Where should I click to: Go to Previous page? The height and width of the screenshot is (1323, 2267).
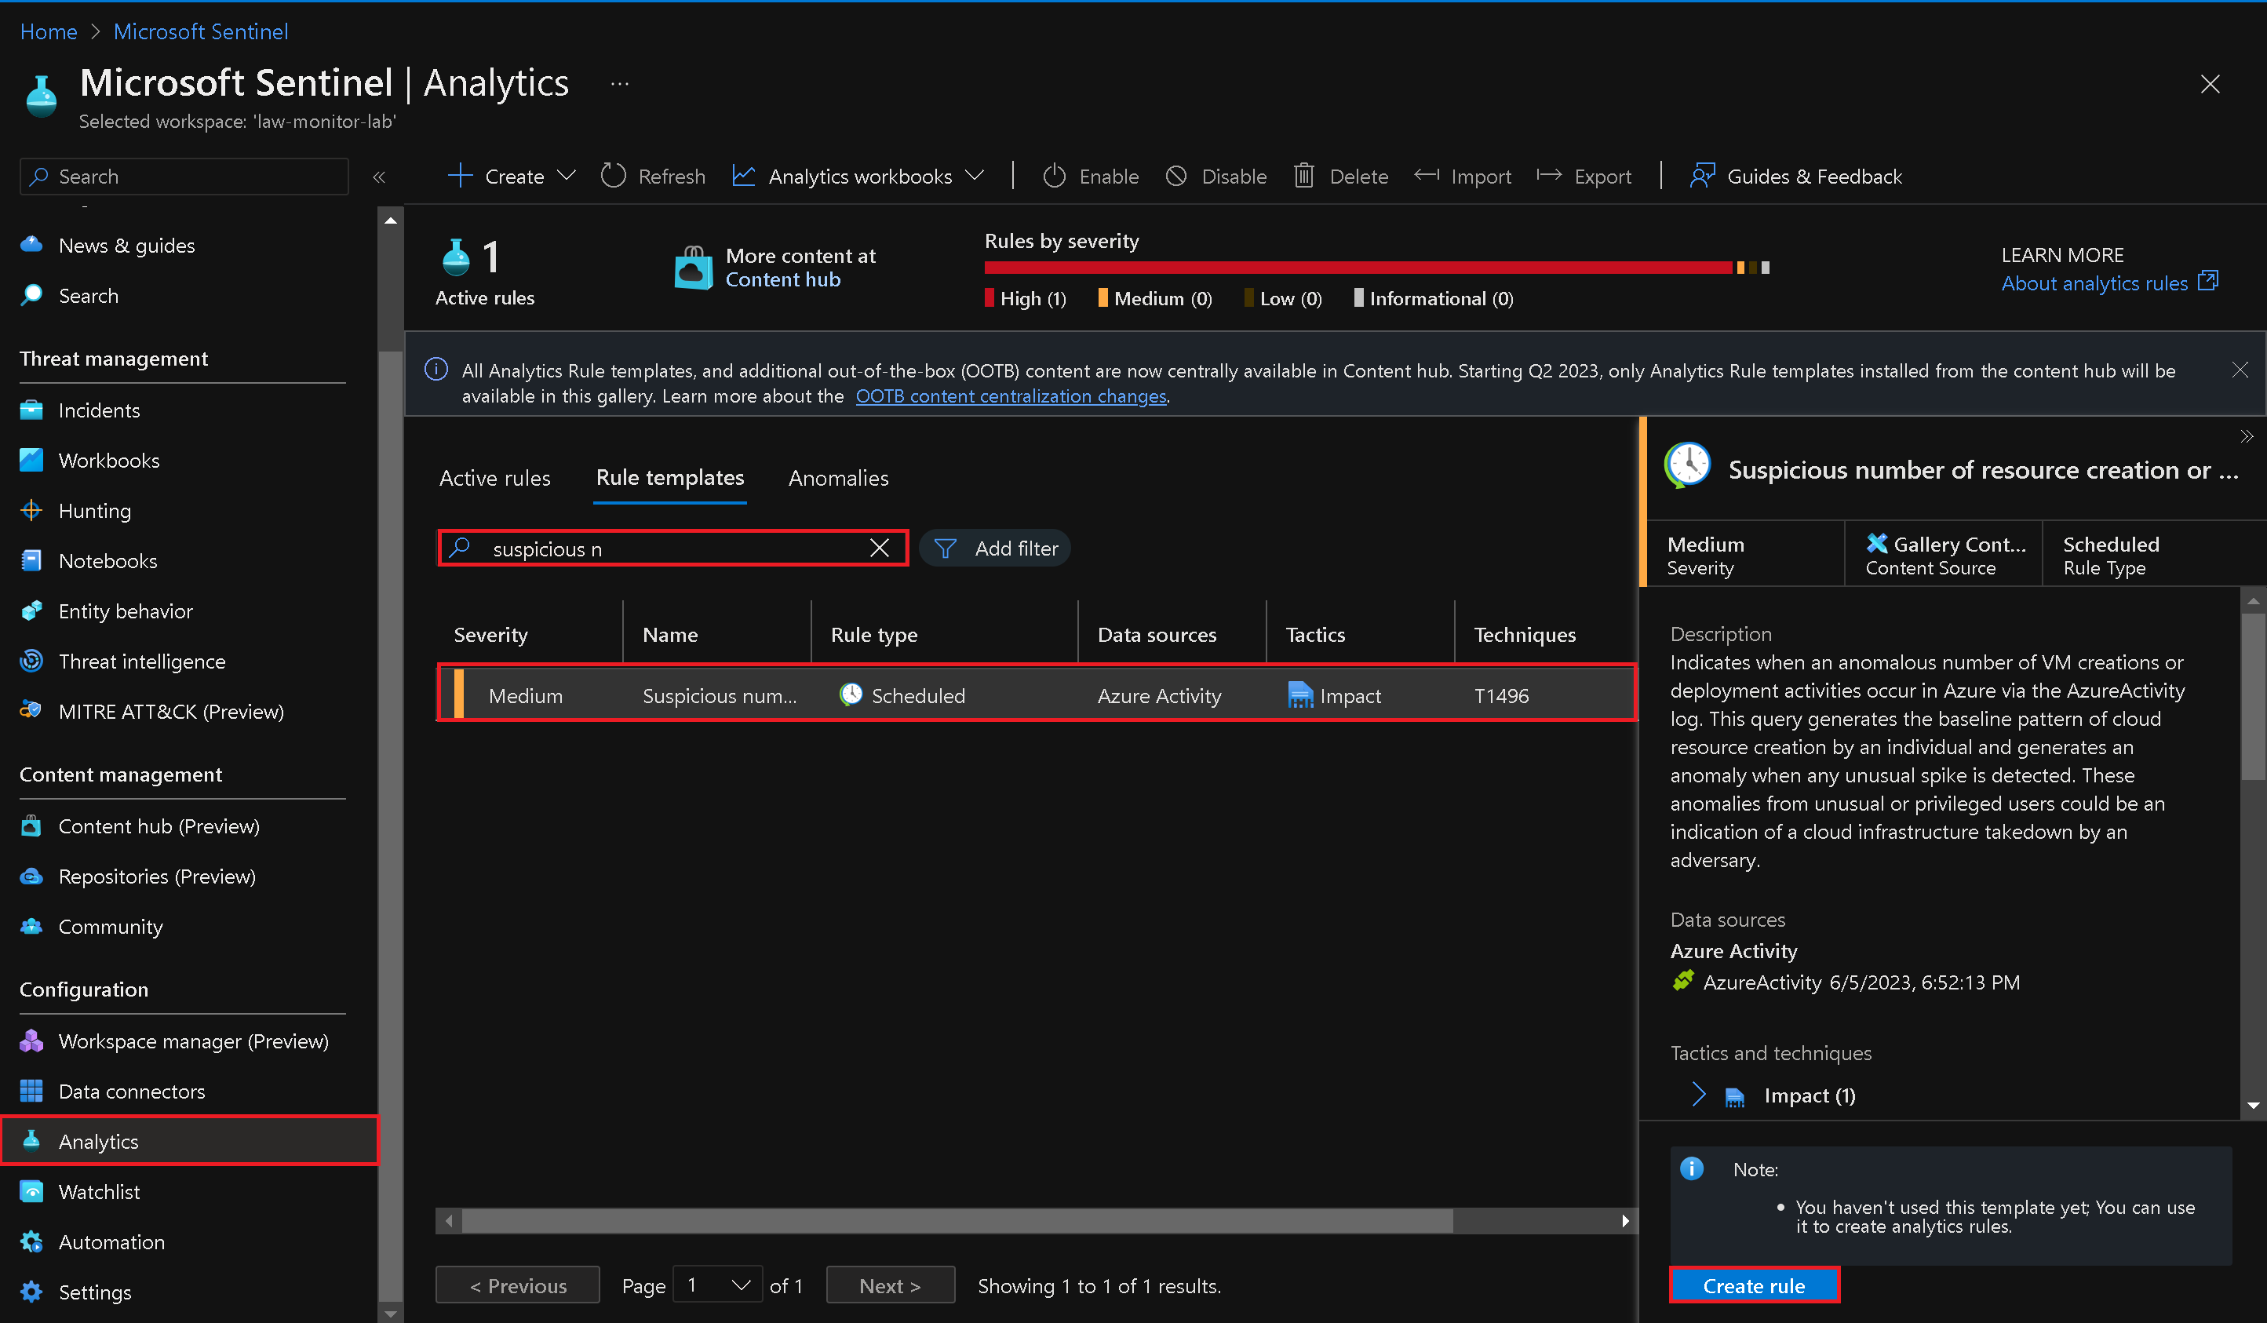tap(518, 1286)
